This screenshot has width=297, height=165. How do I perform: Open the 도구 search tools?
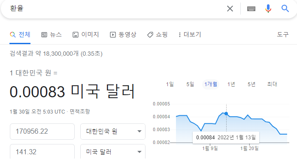click(x=283, y=34)
